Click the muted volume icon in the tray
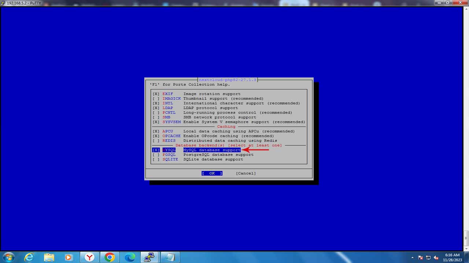Viewport: 469px width, 263px height. [x=436, y=257]
